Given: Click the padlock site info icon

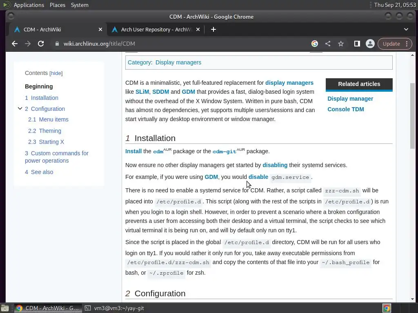Looking at the screenshot, I should click(x=57, y=44).
